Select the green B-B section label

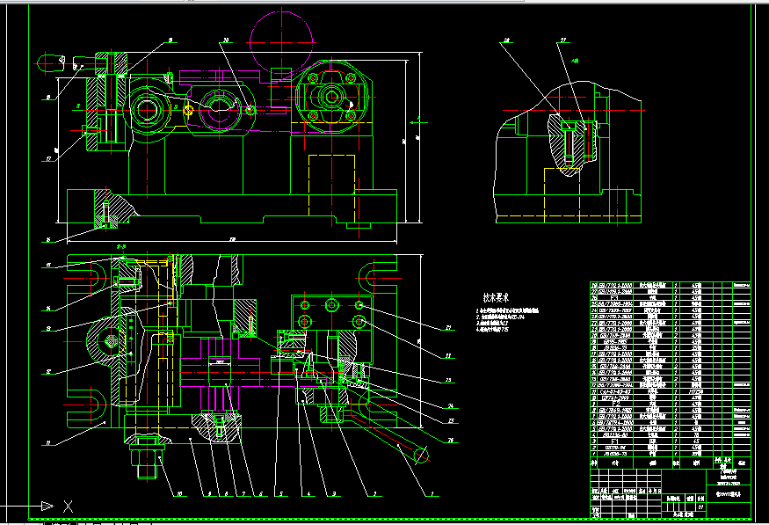click(x=120, y=246)
